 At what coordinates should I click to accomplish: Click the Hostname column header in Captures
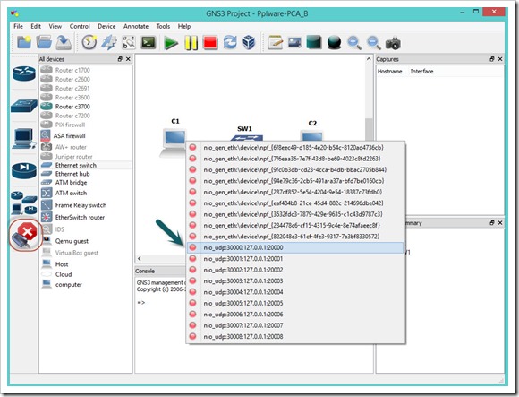tap(389, 72)
